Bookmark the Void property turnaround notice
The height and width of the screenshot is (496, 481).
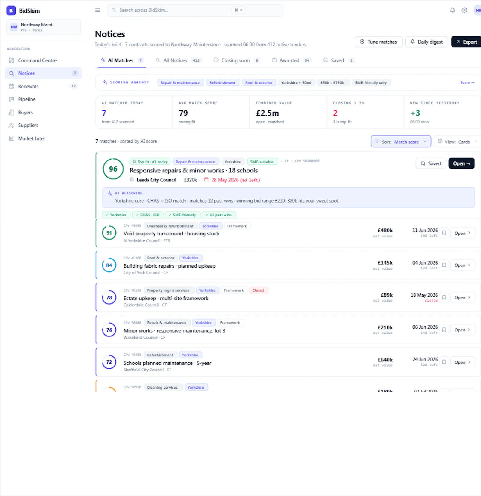[x=444, y=233]
